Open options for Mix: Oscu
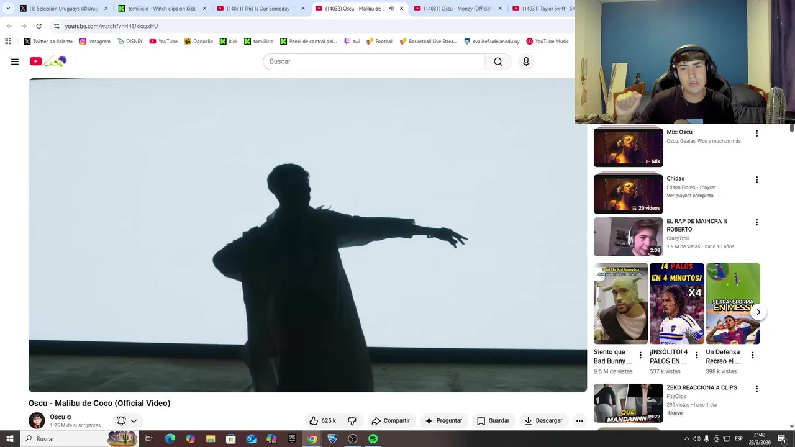Image resolution: width=795 pixels, height=447 pixels. pyautogui.click(x=756, y=133)
